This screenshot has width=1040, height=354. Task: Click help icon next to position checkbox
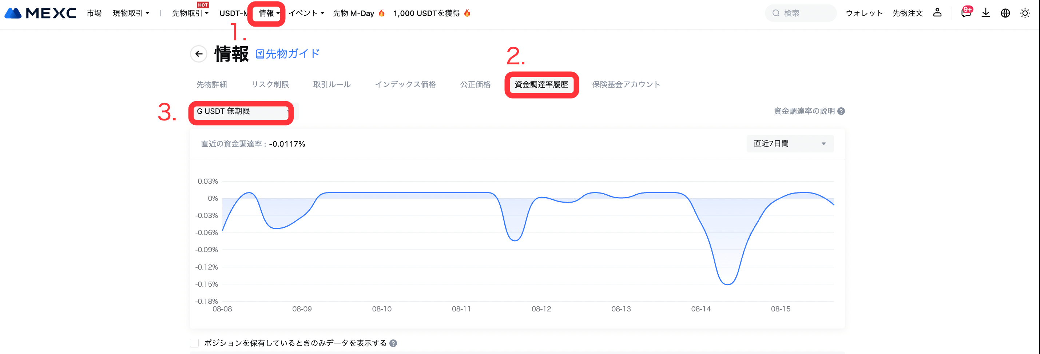pos(393,343)
